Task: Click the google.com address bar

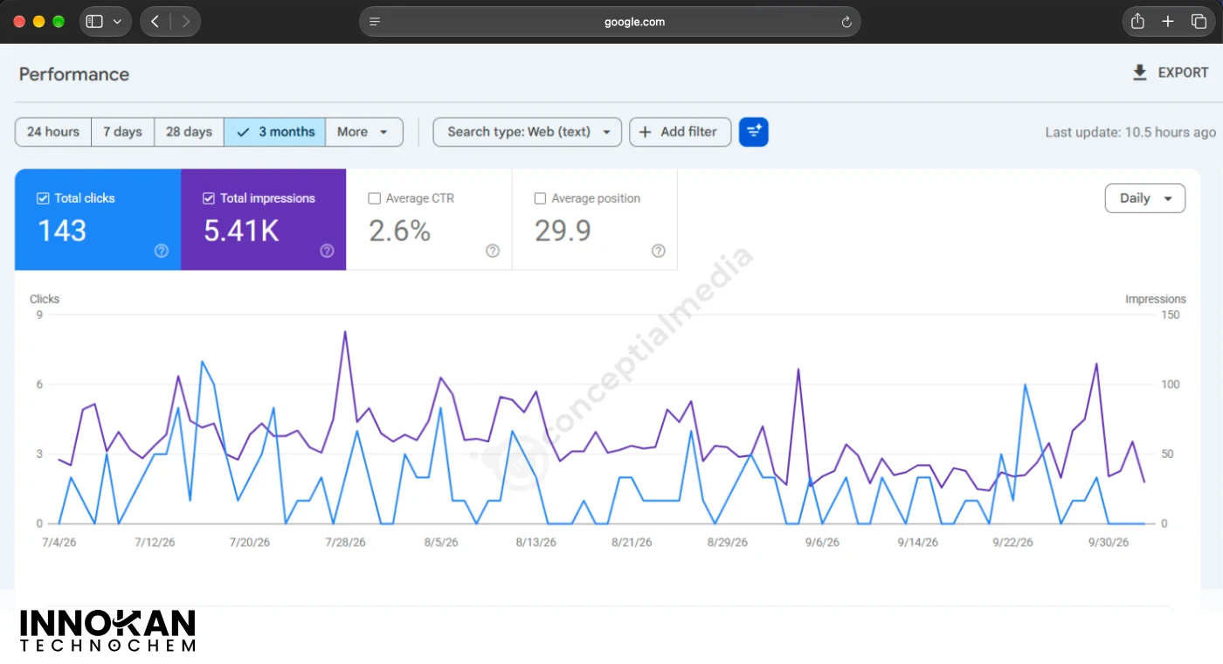Action: tap(610, 22)
